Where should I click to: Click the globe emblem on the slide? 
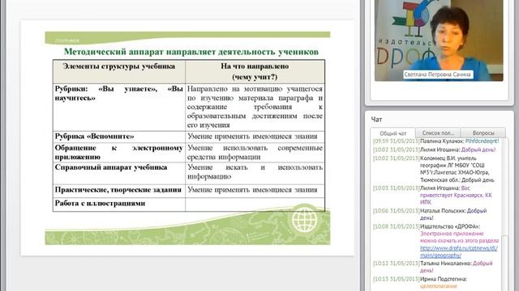(305, 219)
